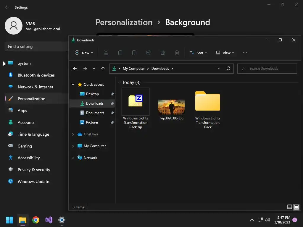
Task: Click the Paste clipboard icon in toolbar
Action: [134, 53]
